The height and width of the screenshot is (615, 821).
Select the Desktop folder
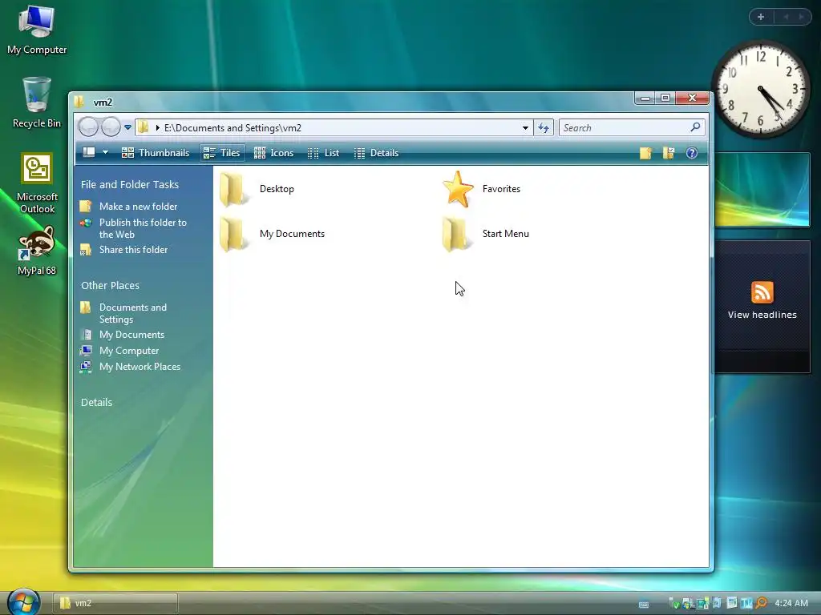click(x=257, y=189)
